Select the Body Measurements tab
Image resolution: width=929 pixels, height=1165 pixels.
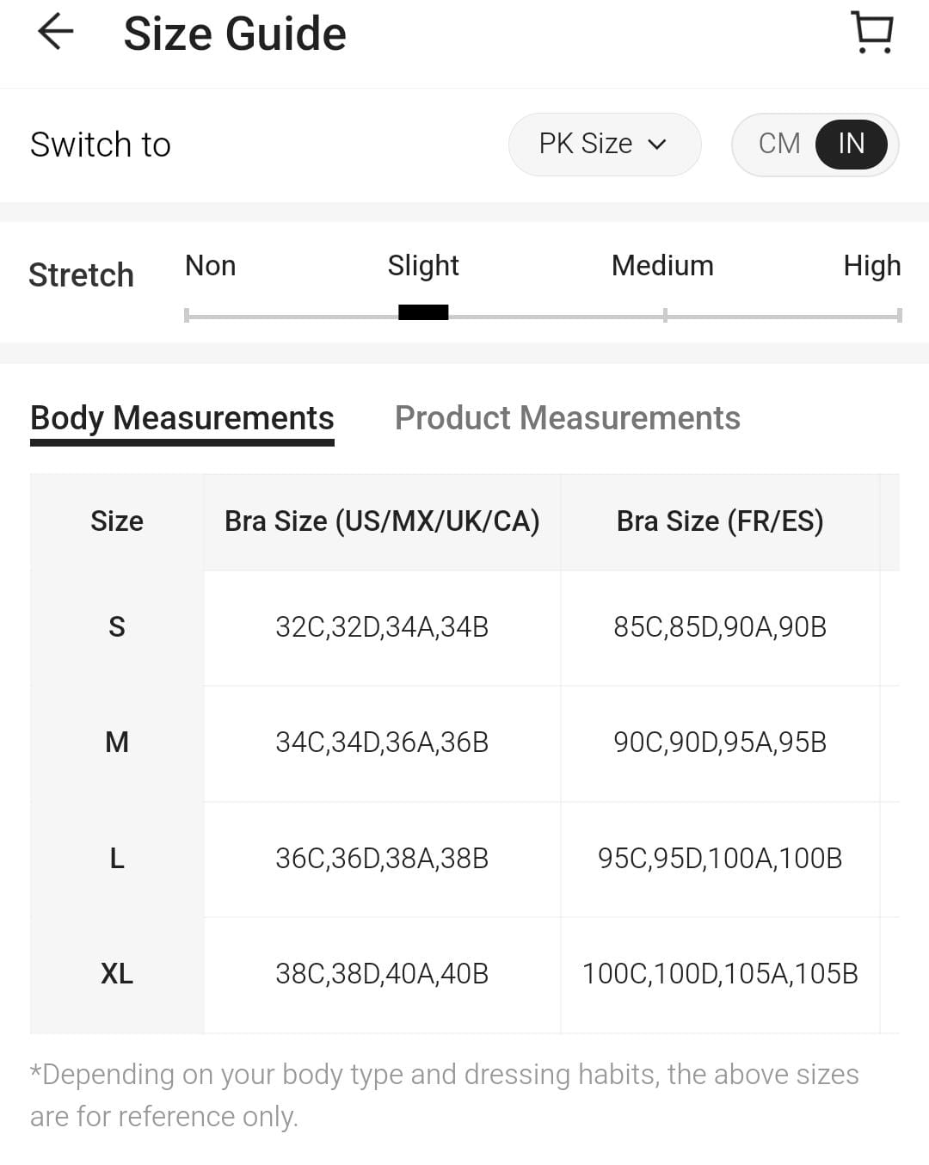tap(181, 418)
